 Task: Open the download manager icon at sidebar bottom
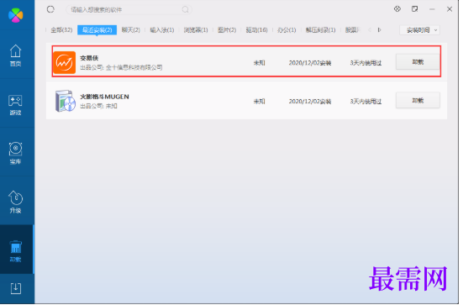pos(16,288)
